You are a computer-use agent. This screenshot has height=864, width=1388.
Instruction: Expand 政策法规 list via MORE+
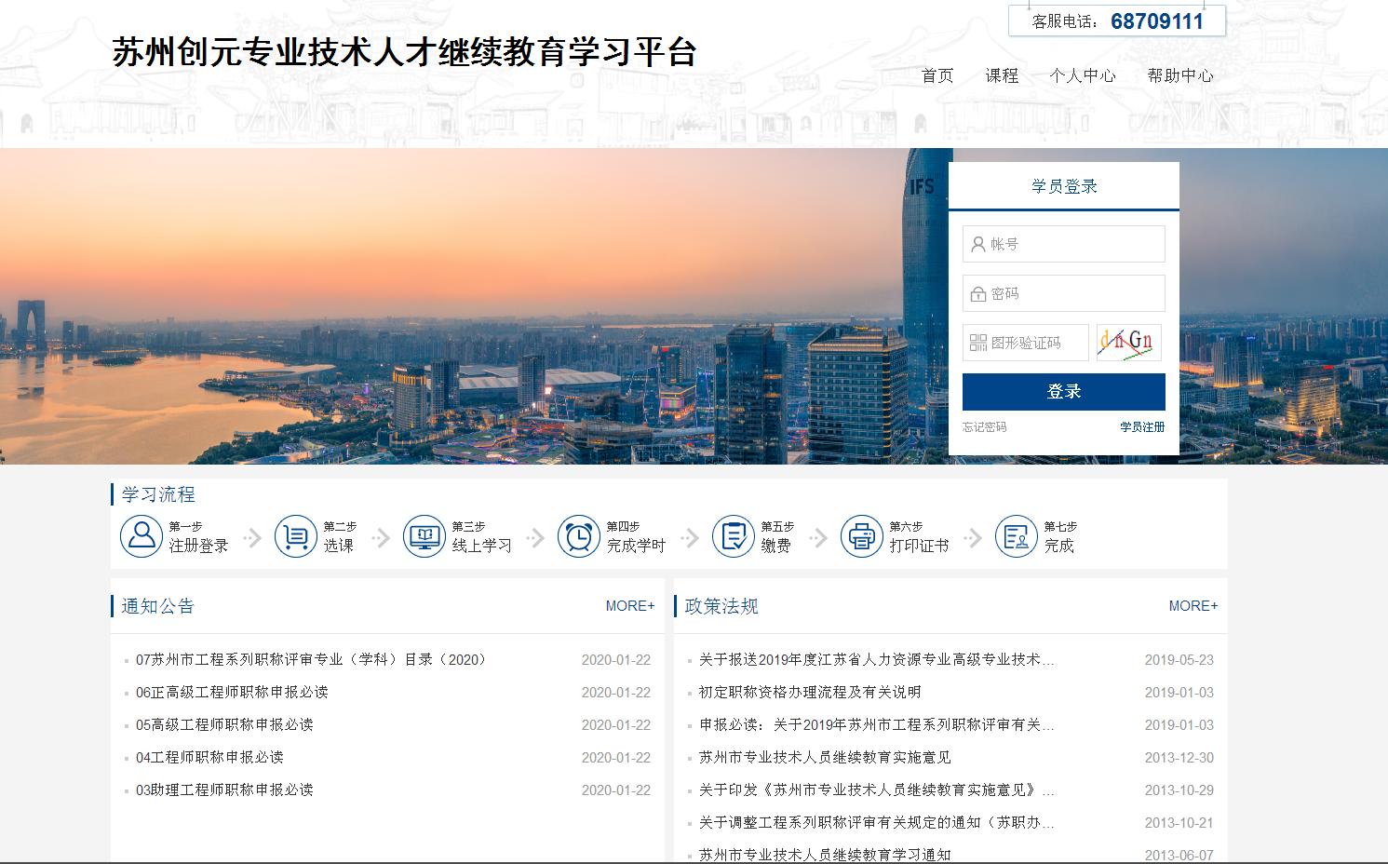point(1193,606)
